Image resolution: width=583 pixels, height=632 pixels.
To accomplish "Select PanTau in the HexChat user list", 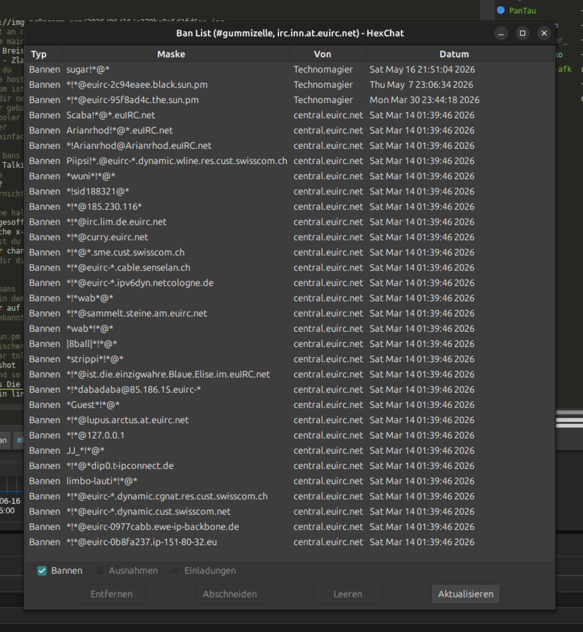I will click(522, 11).
